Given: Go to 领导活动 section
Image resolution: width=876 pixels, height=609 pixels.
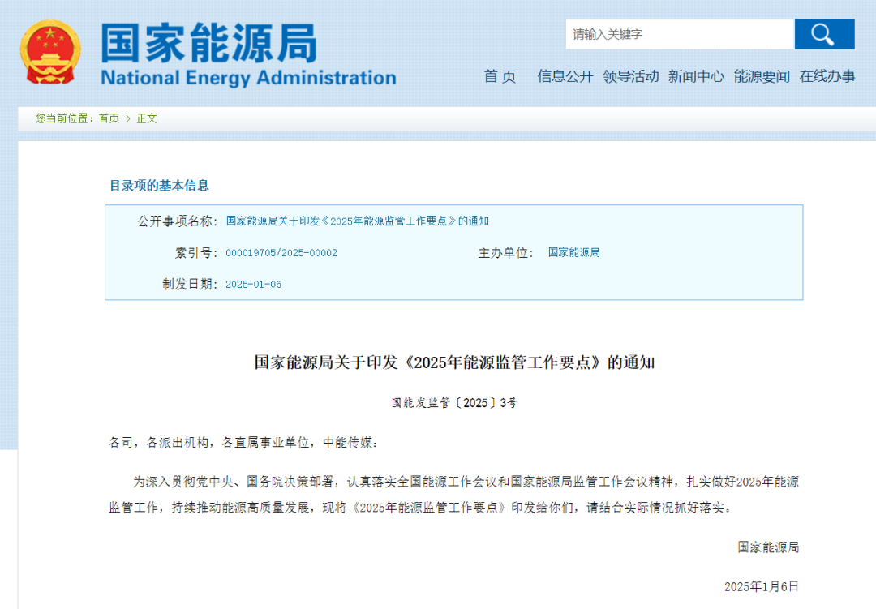Looking at the screenshot, I should [x=631, y=76].
